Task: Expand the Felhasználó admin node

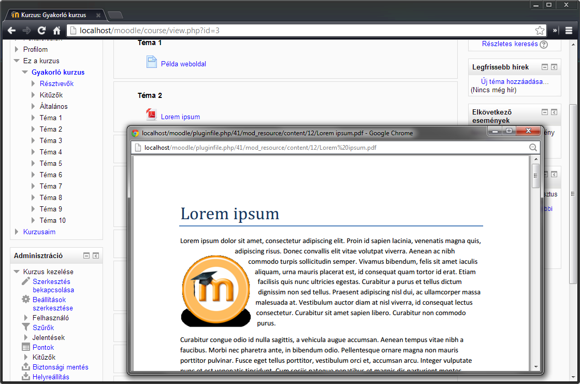Action: 25,318
